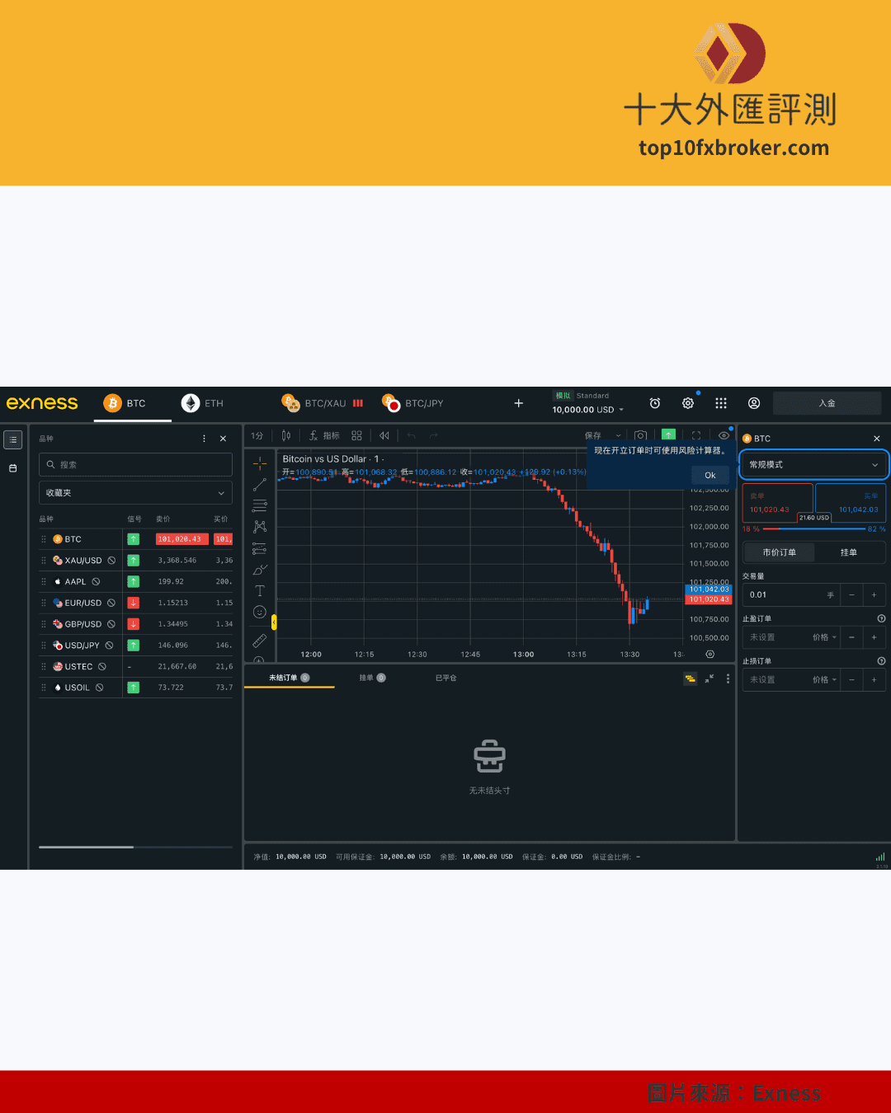The image size is (891, 1113).
Task: Switch to the ETH instrument tab
Action: [x=203, y=403]
